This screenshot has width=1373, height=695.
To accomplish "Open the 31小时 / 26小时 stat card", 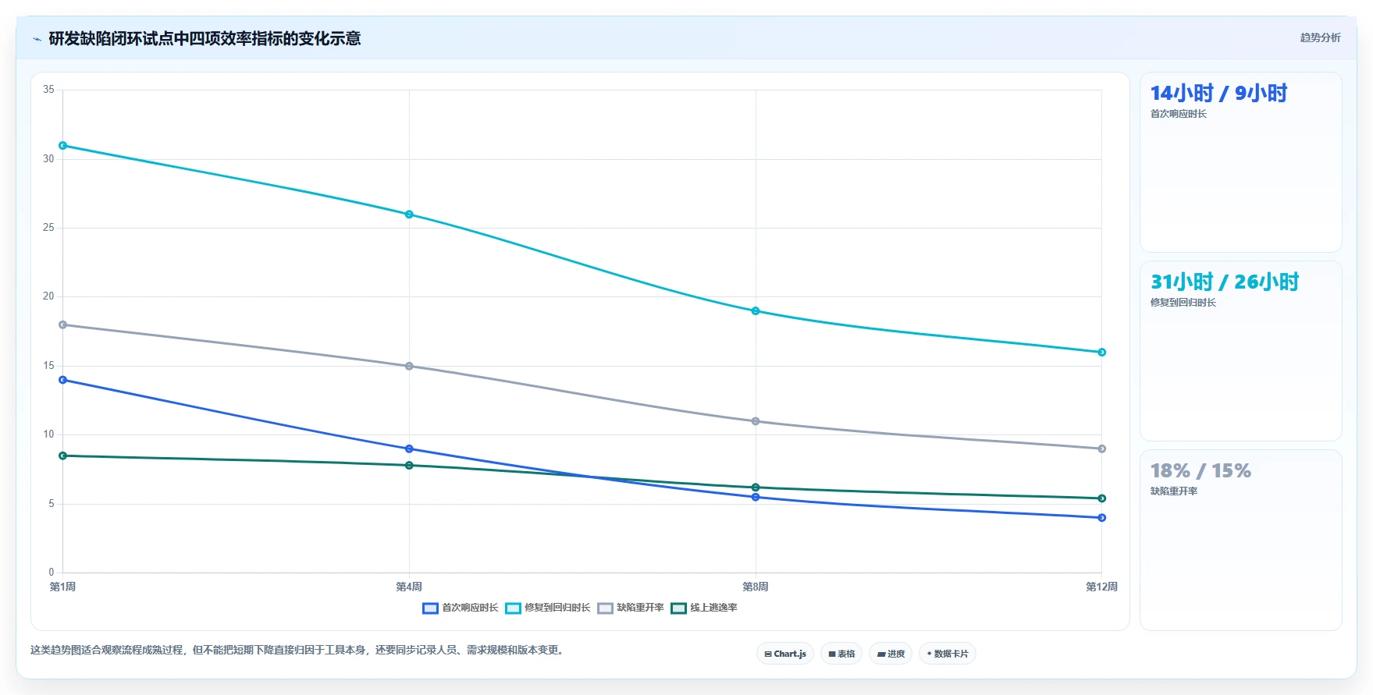I will [x=1241, y=351].
